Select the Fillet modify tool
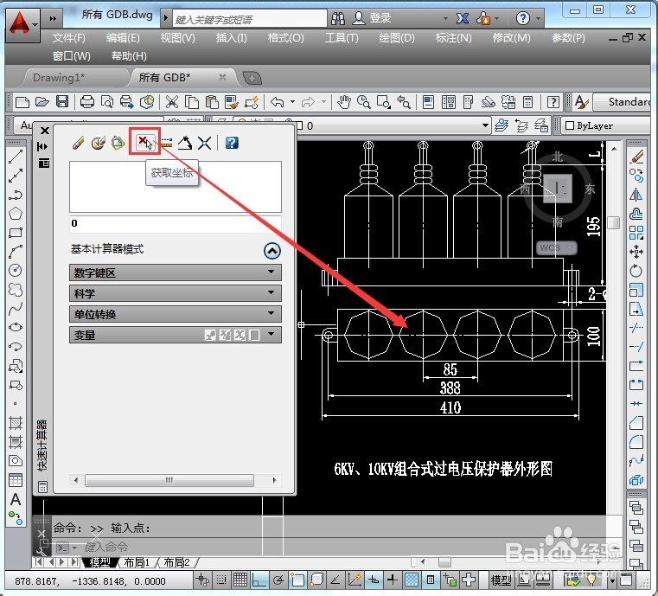658x596 pixels. [x=636, y=441]
